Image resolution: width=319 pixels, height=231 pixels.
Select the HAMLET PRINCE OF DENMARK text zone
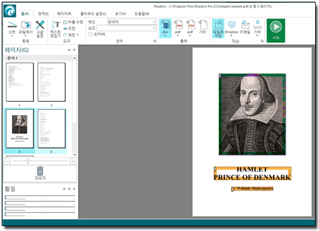click(x=252, y=173)
